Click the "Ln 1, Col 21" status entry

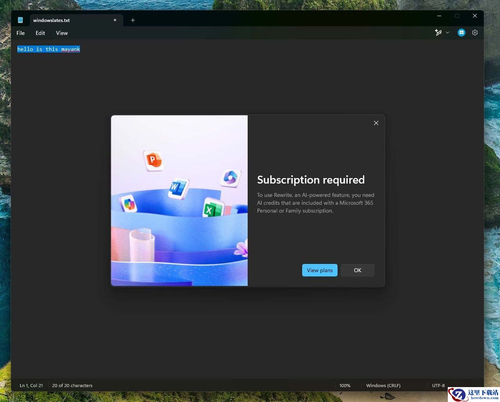coord(31,386)
